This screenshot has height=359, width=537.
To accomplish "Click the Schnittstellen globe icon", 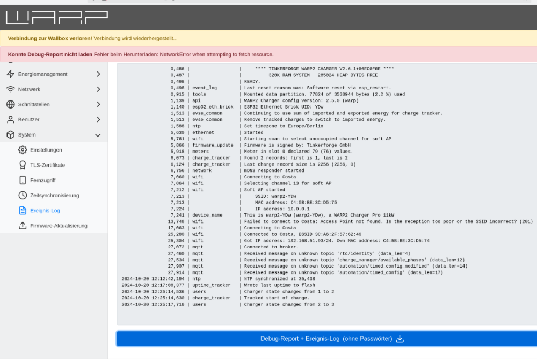I will pyautogui.click(x=11, y=104).
